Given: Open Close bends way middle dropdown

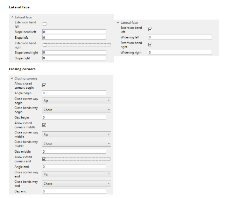Looking at the screenshot, I should coord(77,144).
